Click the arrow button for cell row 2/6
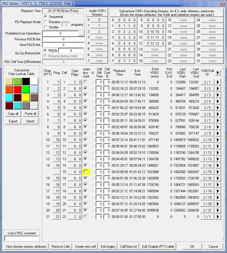This screenshot has height=253, width=227. [x=218, y=114]
